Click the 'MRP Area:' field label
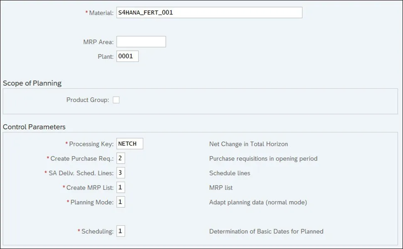This screenshot has width=403, height=249. coord(98,42)
